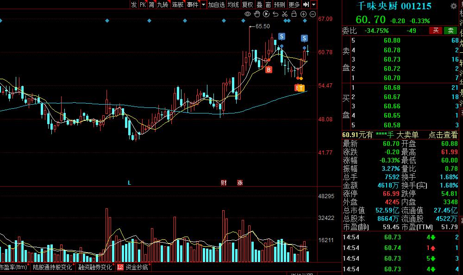Click the 总市值 value 52.59亿
This screenshot has width=463, height=275.
click(x=387, y=210)
